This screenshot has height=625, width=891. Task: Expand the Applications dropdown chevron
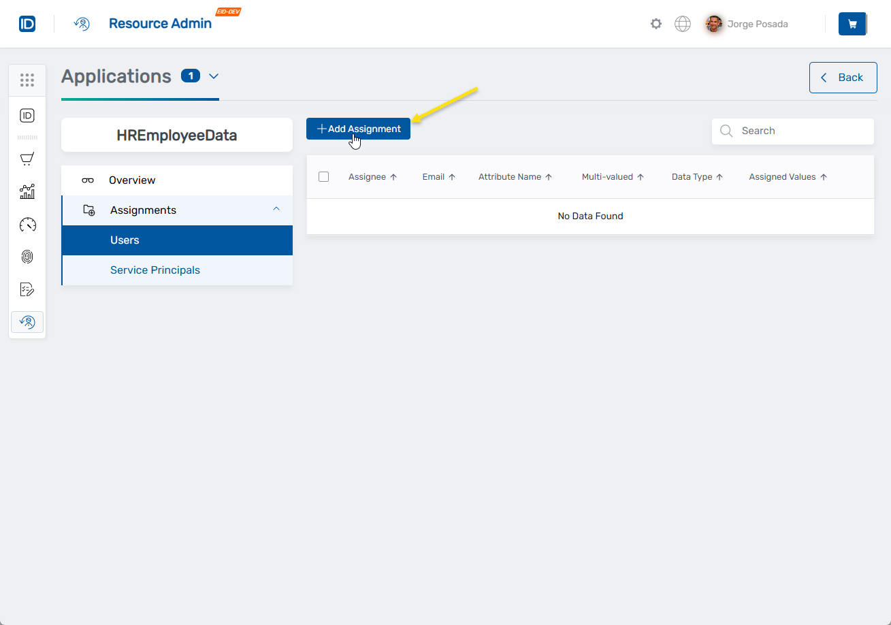[x=214, y=76]
